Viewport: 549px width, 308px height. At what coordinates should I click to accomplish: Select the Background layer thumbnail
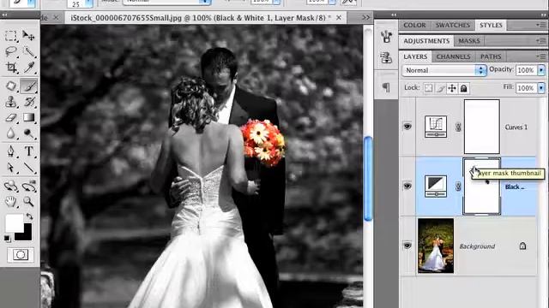click(436, 246)
